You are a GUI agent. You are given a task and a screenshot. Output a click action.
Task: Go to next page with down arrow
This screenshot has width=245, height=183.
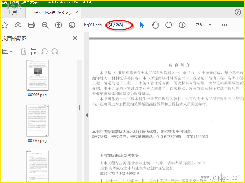coord(72,25)
